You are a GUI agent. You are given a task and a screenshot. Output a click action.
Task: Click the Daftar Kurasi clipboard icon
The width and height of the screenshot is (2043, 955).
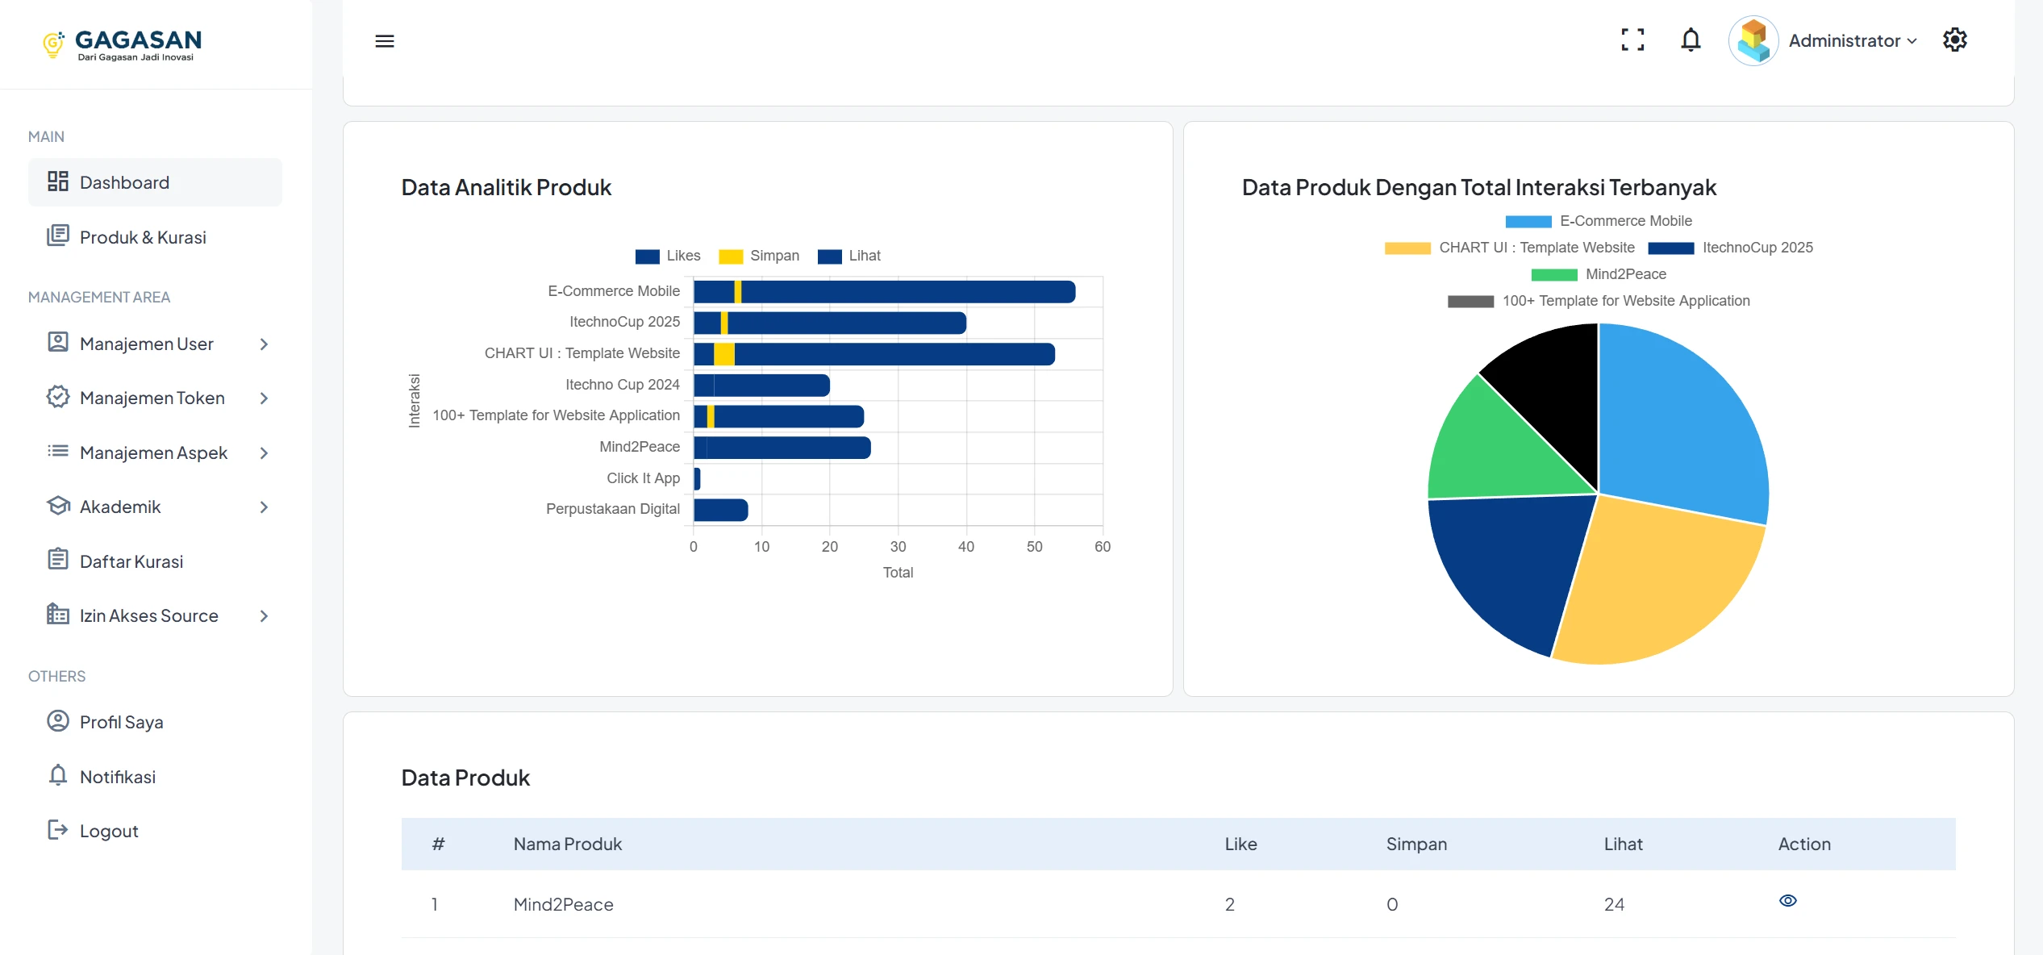pyautogui.click(x=58, y=559)
